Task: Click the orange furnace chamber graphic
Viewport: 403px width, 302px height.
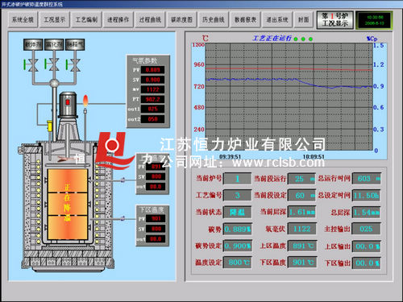Action: (68, 204)
